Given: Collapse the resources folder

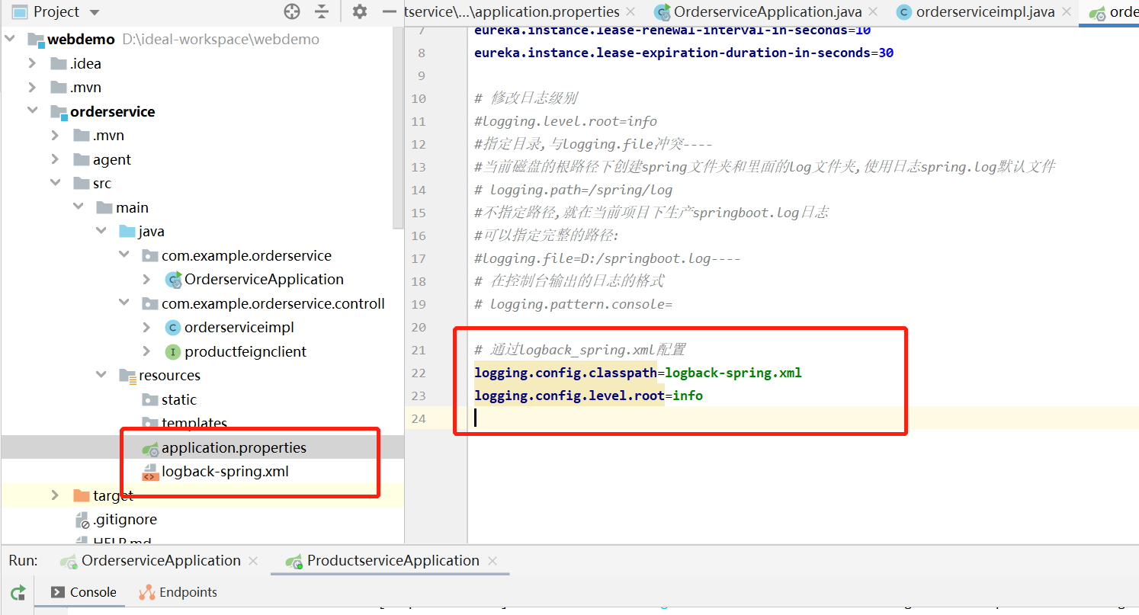Looking at the screenshot, I should [101, 375].
